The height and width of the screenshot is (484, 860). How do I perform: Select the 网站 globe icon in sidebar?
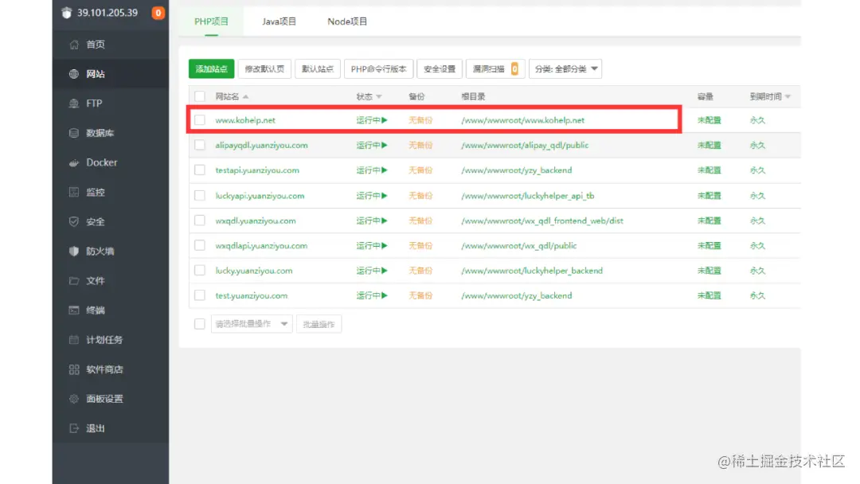(x=74, y=74)
